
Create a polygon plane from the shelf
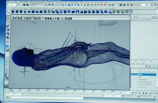pyautogui.click(x=29, y=12)
